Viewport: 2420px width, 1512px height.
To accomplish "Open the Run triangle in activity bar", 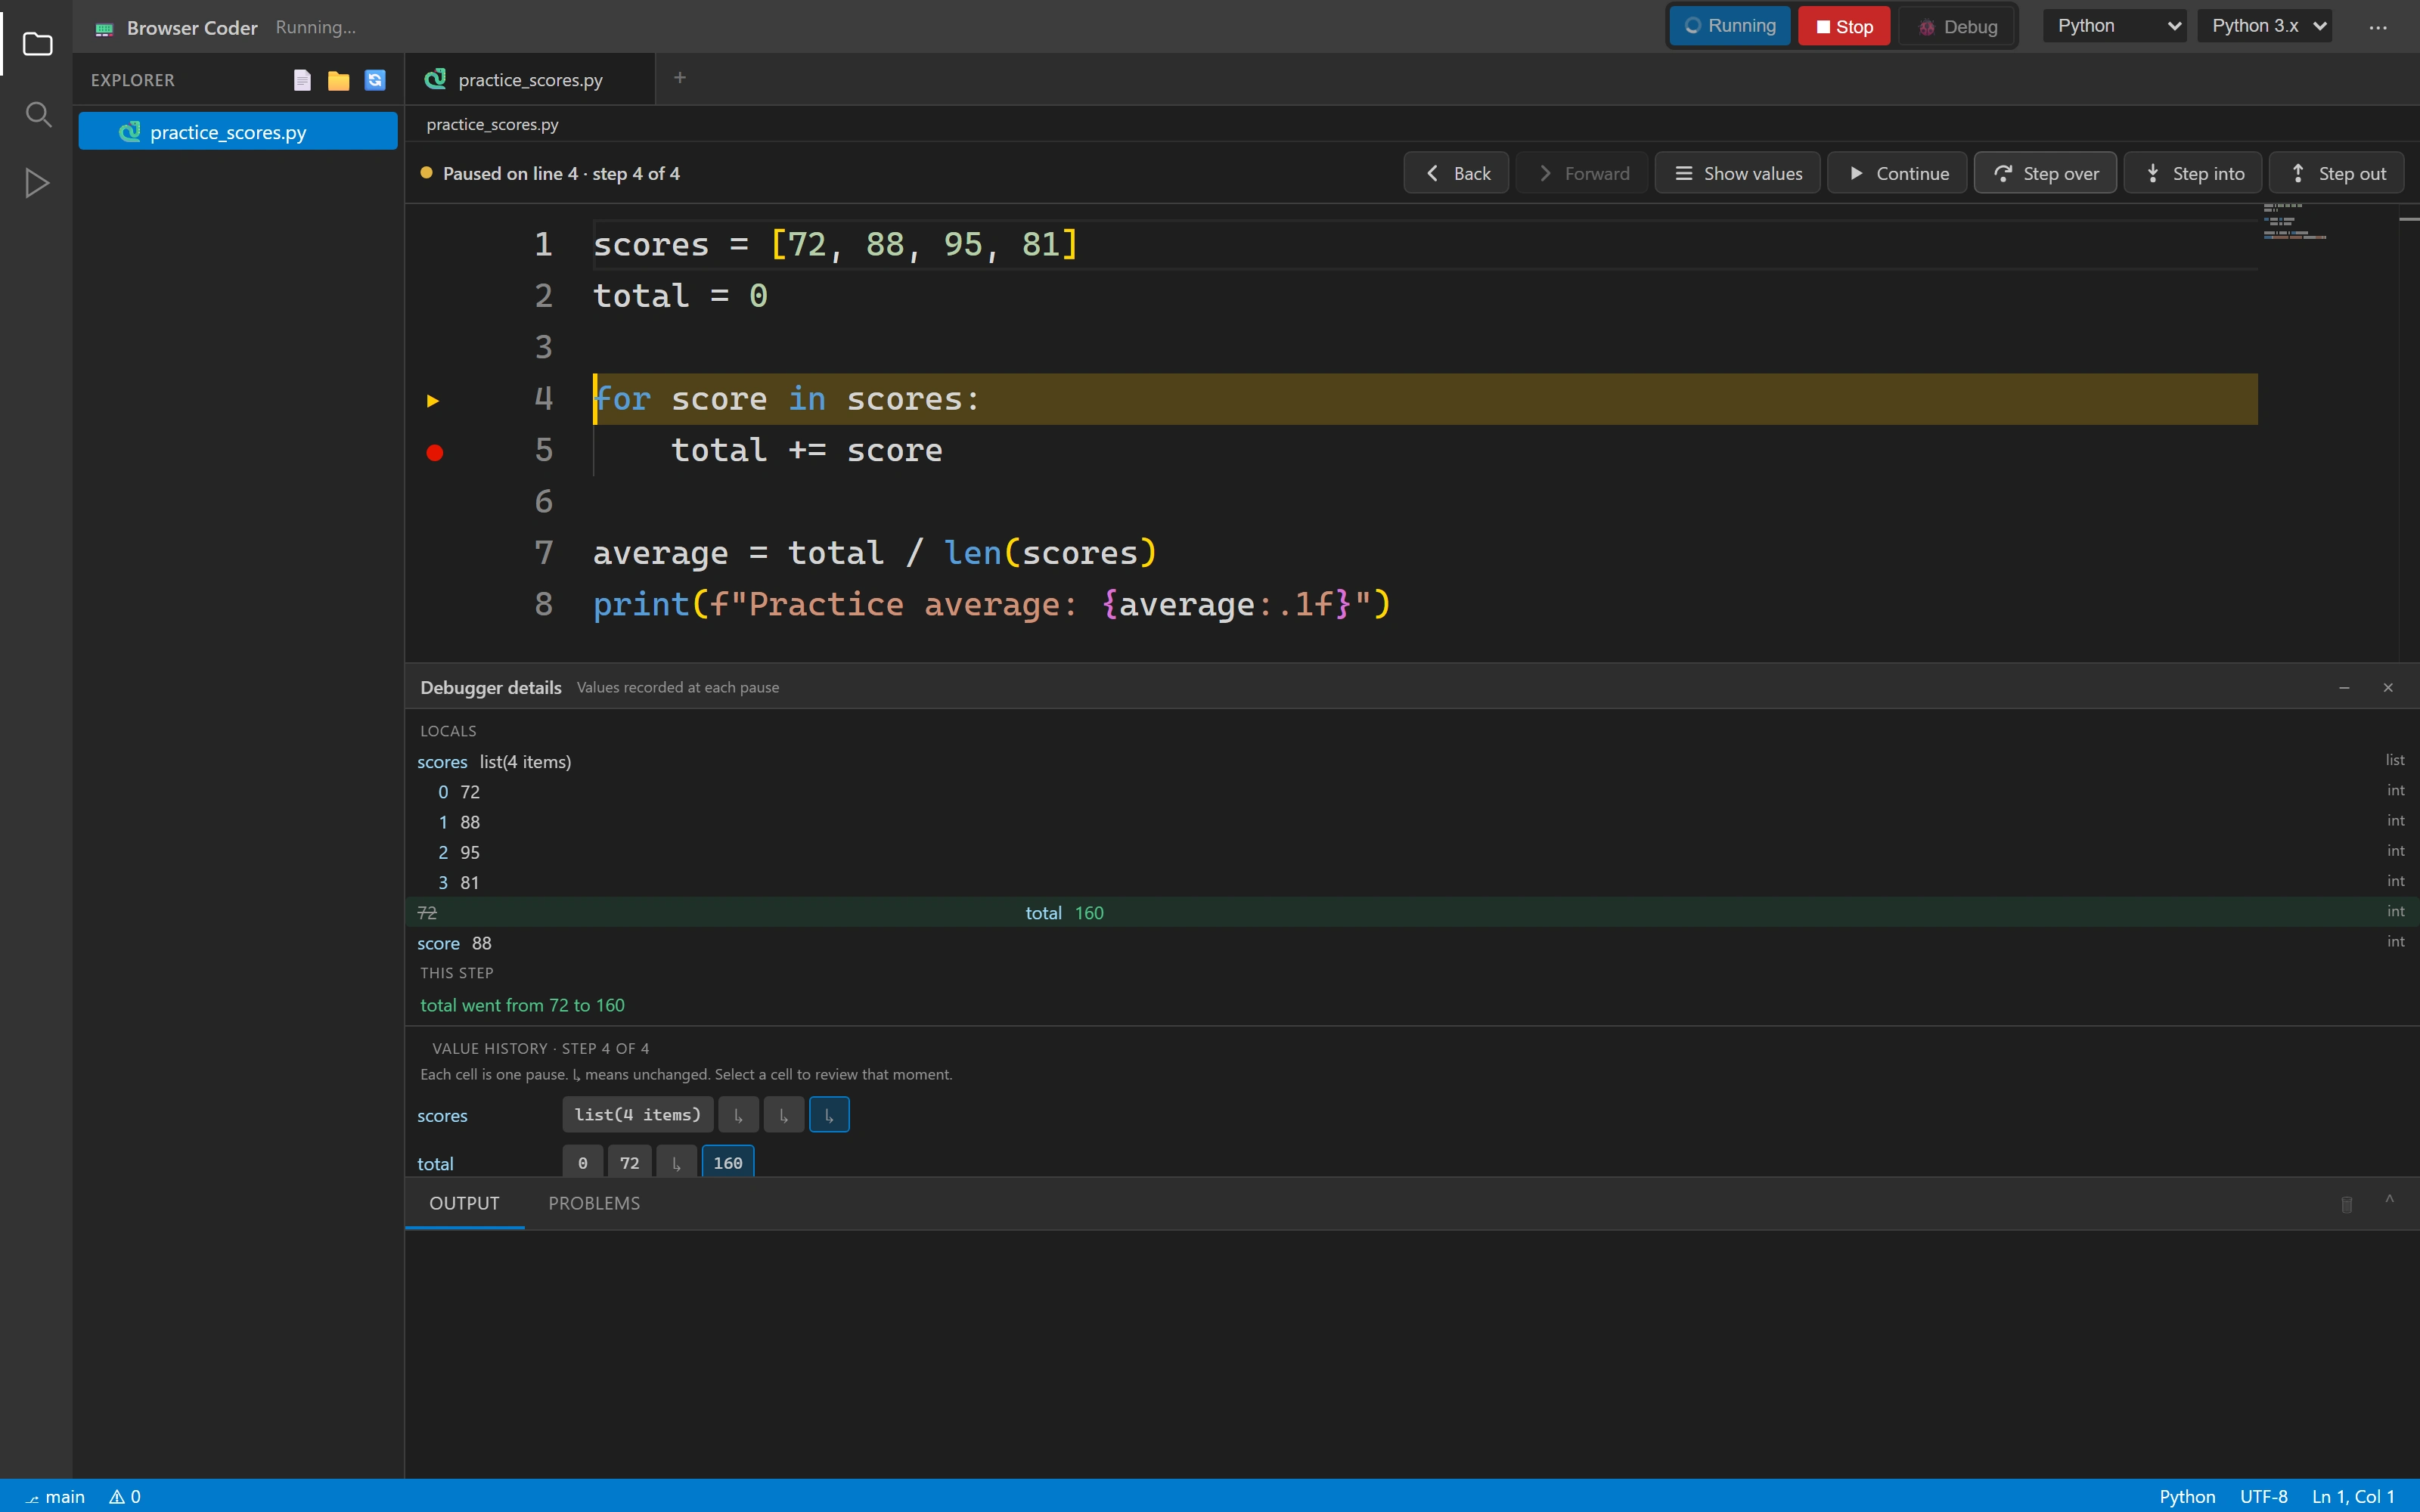I will 37,183.
